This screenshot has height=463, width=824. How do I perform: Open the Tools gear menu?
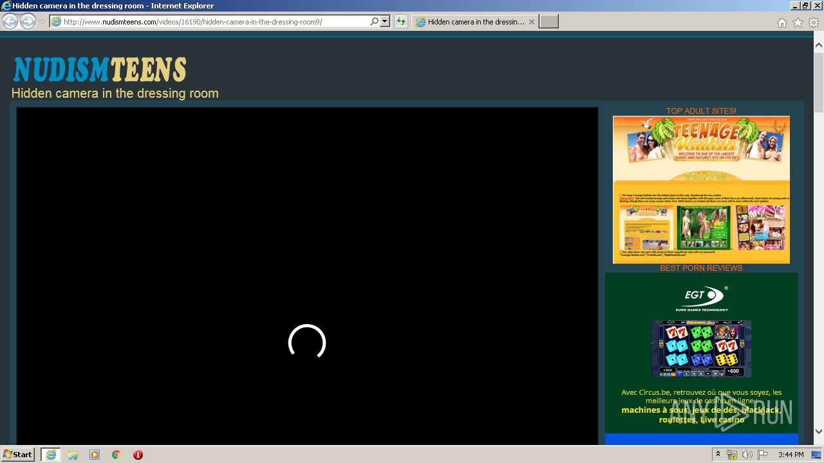(814, 23)
